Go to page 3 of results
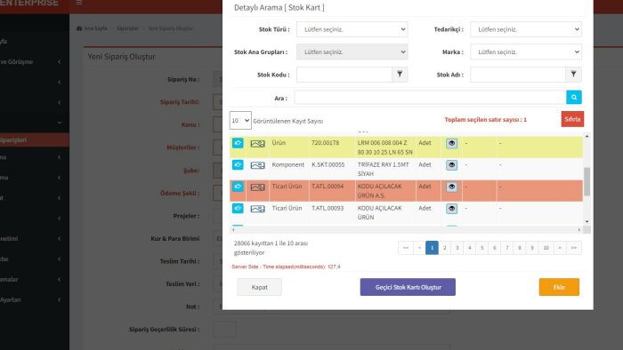623x350 pixels. (457, 248)
